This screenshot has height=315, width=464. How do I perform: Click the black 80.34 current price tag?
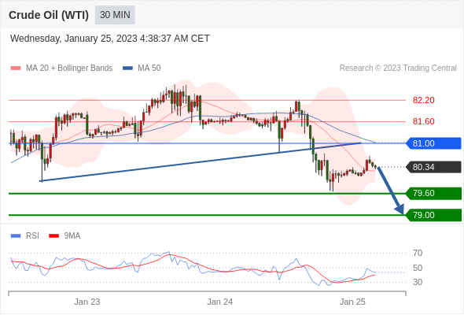[x=434, y=167]
